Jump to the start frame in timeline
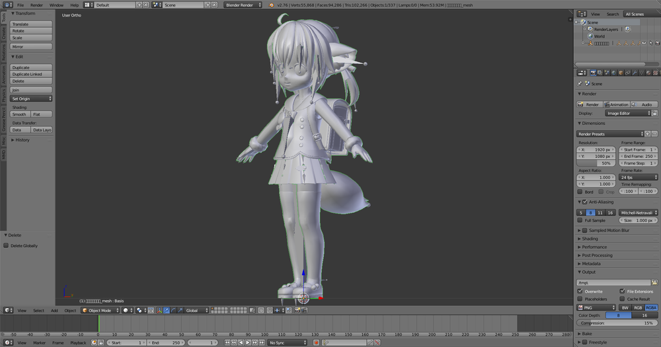The height and width of the screenshot is (347, 661). (x=227, y=343)
